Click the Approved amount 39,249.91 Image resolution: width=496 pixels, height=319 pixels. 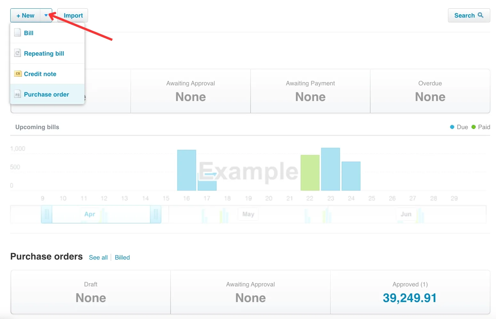tap(410, 298)
